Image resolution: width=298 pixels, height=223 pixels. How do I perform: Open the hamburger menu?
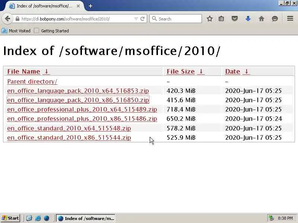pos(290,18)
